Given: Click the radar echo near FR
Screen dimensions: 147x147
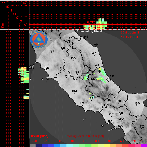Looking at the screenshot, I should [91, 98].
